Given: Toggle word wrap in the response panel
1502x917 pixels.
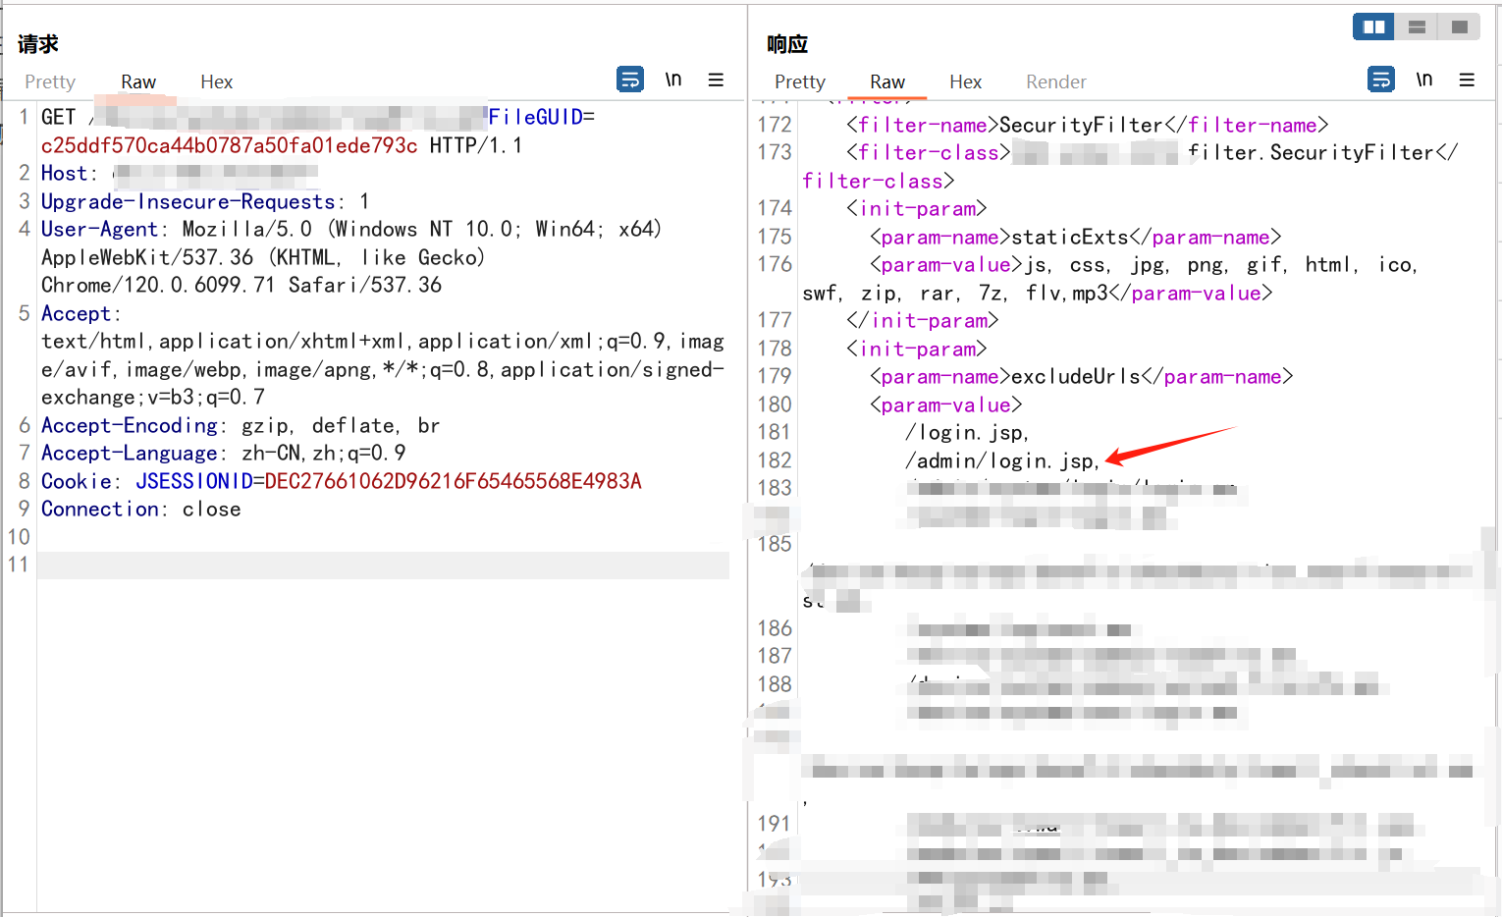Looking at the screenshot, I should [x=1380, y=80].
